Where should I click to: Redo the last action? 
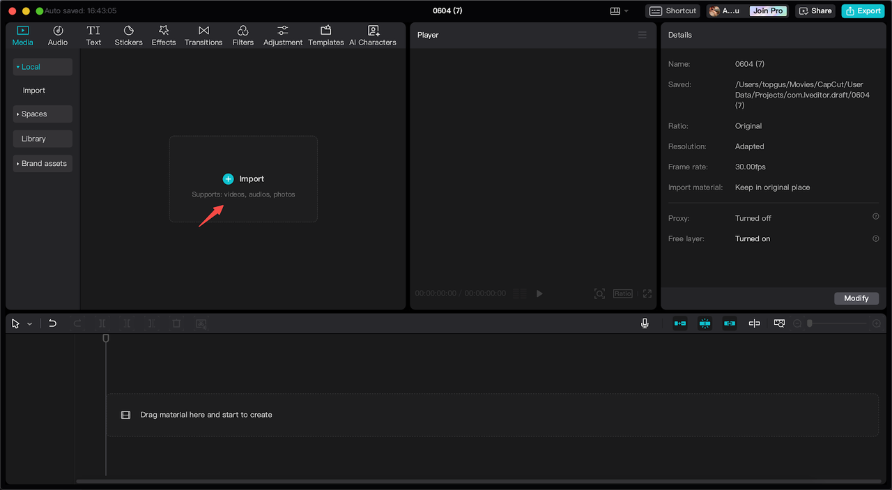[x=77, y=323]
